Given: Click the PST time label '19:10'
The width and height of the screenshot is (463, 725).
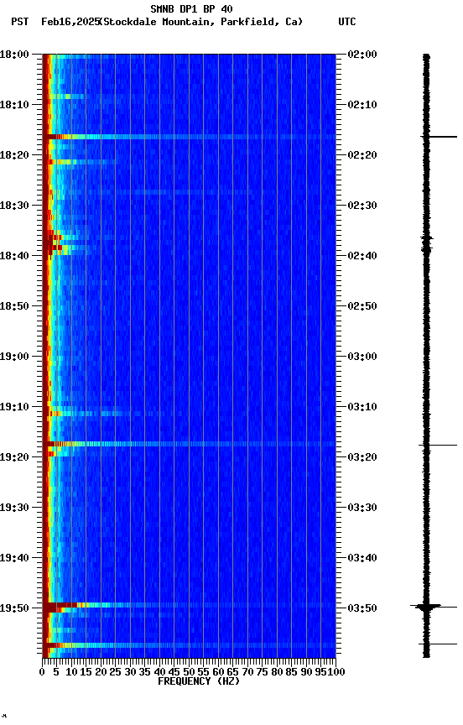Looking at the screenshot, I should (x=14, y=407).
